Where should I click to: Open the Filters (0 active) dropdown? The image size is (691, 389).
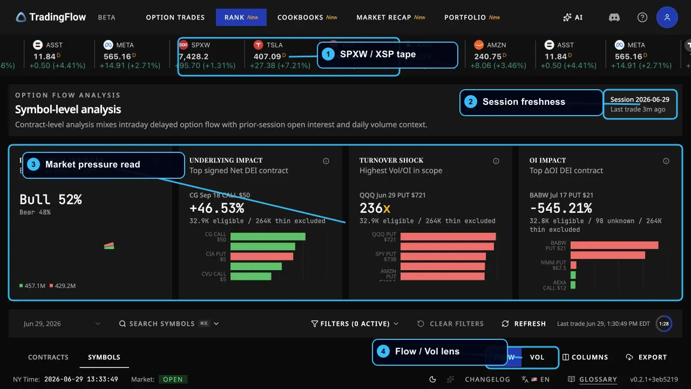(x=355, y=324)
